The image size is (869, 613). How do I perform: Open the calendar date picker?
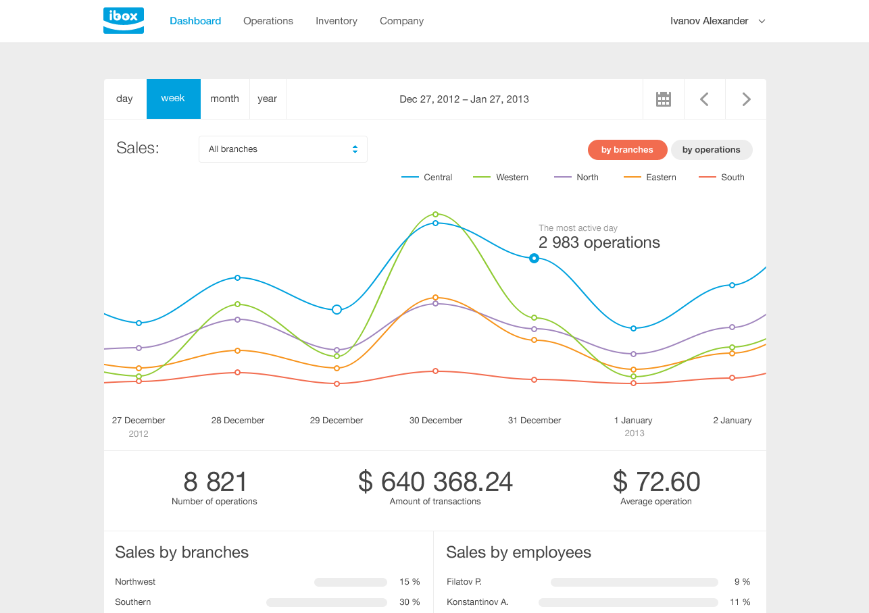click(x=664, y=99)
